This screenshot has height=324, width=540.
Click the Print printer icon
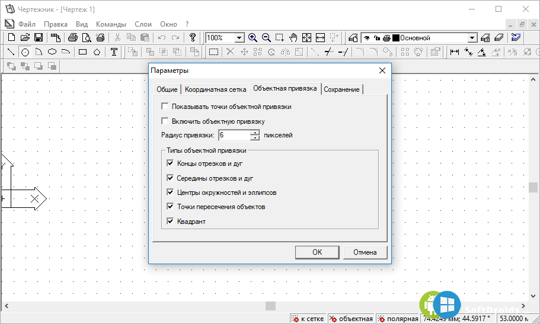73,37
